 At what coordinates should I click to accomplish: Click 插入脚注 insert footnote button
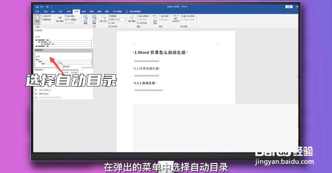(60, 19)
